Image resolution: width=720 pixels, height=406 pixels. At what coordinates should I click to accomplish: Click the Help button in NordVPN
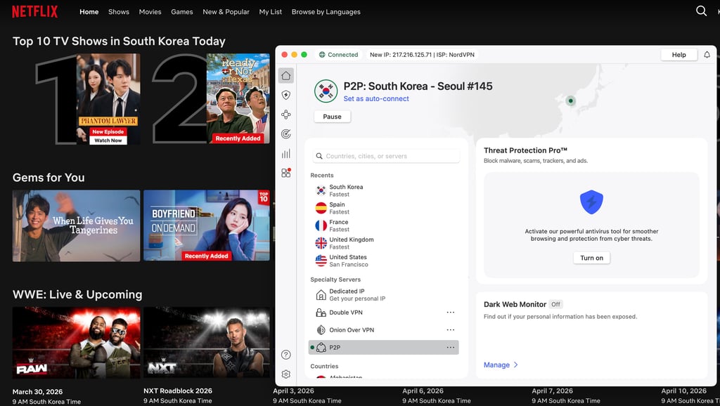[x=679, y=55]
